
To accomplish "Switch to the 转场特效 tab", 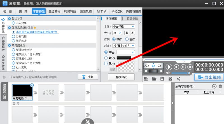I will (x=70, y=11).
